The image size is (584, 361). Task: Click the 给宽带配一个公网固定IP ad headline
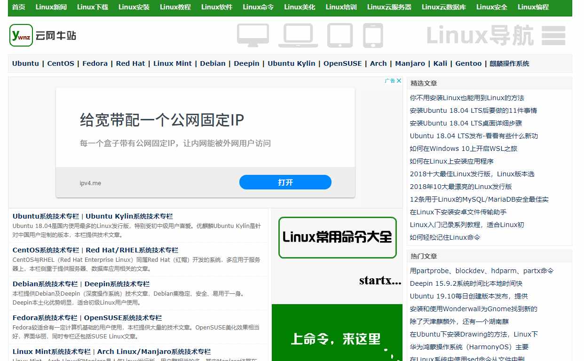point(162,120)
